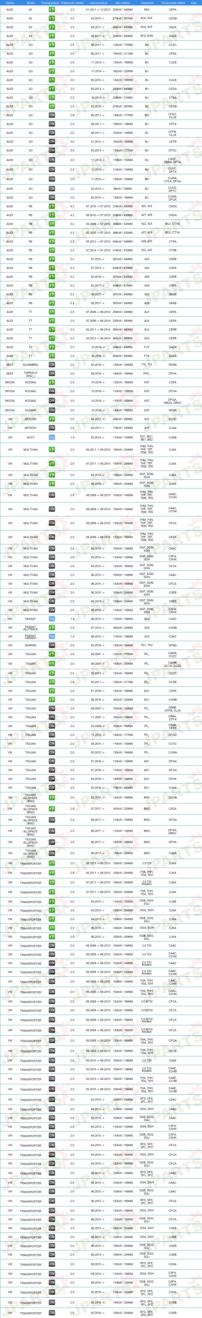Click the CTPA engine code cell

173,241
